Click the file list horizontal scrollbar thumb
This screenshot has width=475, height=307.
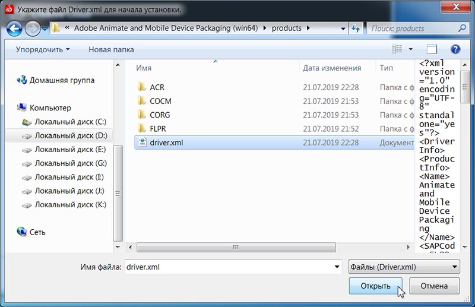tap(236, 247)
